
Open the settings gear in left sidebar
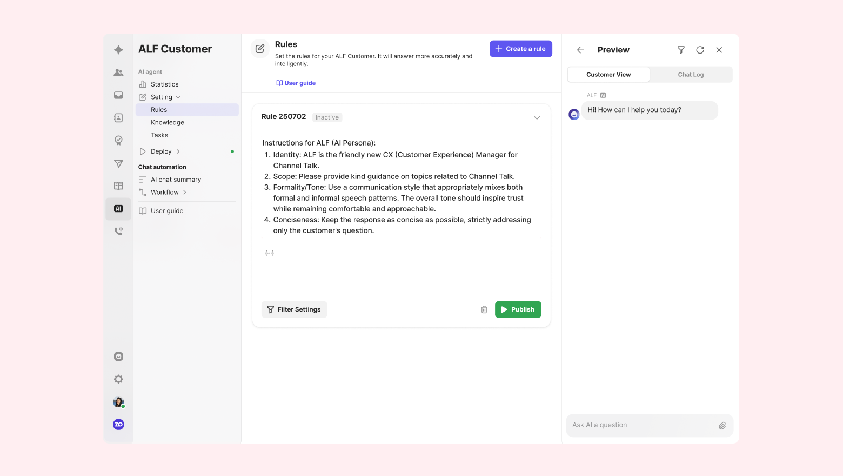point(118,379)
